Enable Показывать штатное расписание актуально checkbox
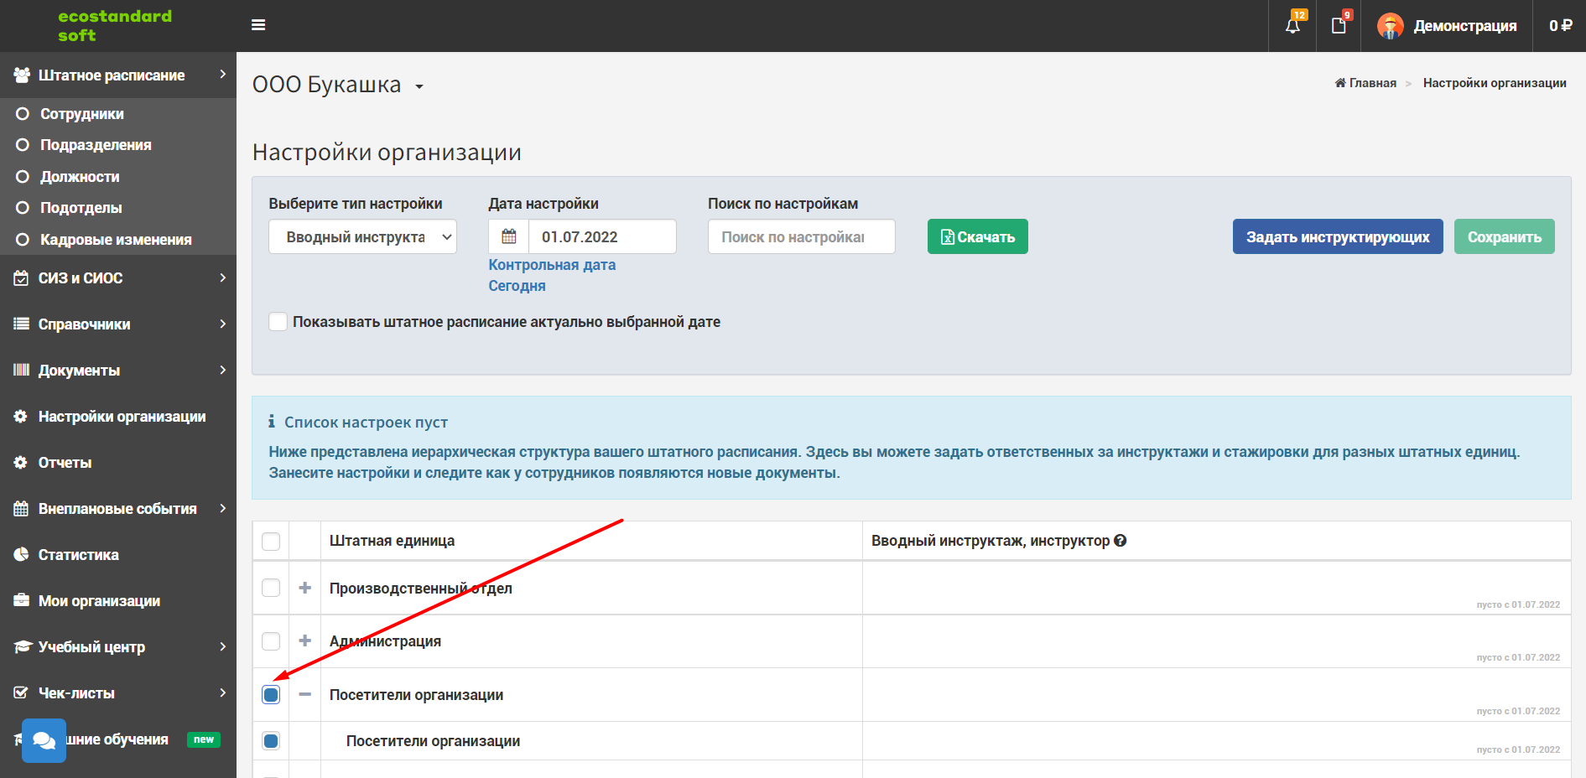This screenshot has height=778, width=1586. (278, 321)
